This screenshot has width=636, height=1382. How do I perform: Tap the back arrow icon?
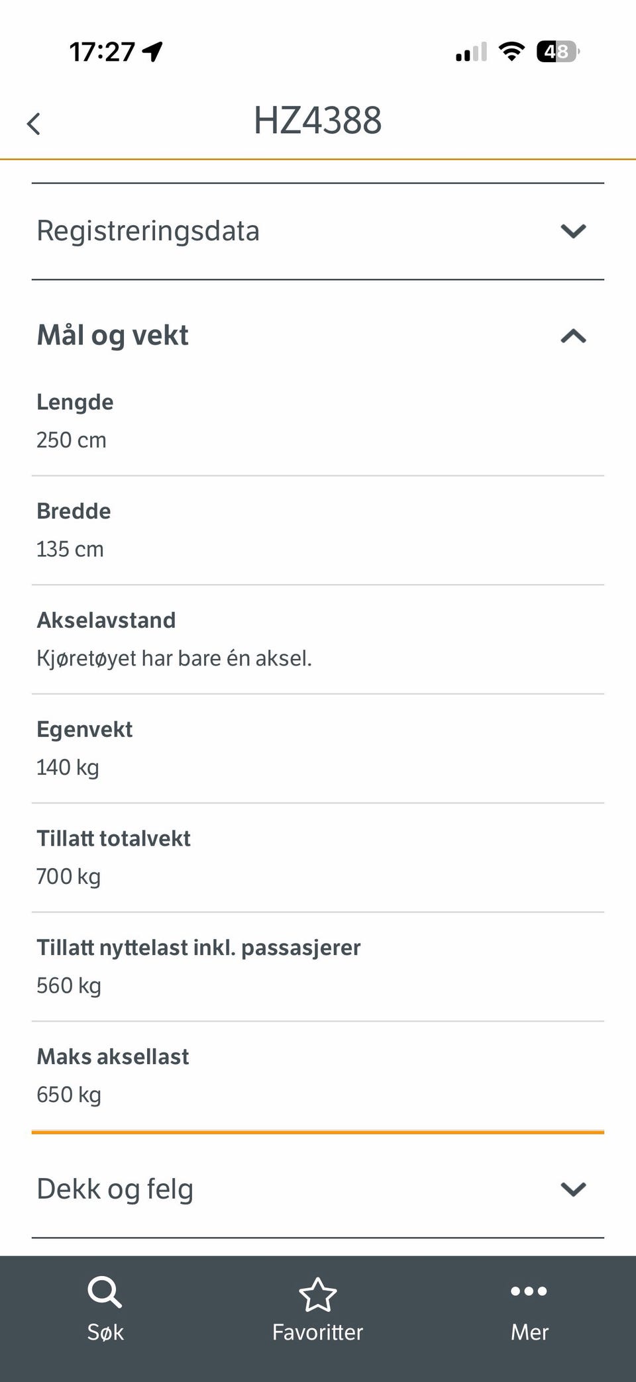click(x=34, y=124)
